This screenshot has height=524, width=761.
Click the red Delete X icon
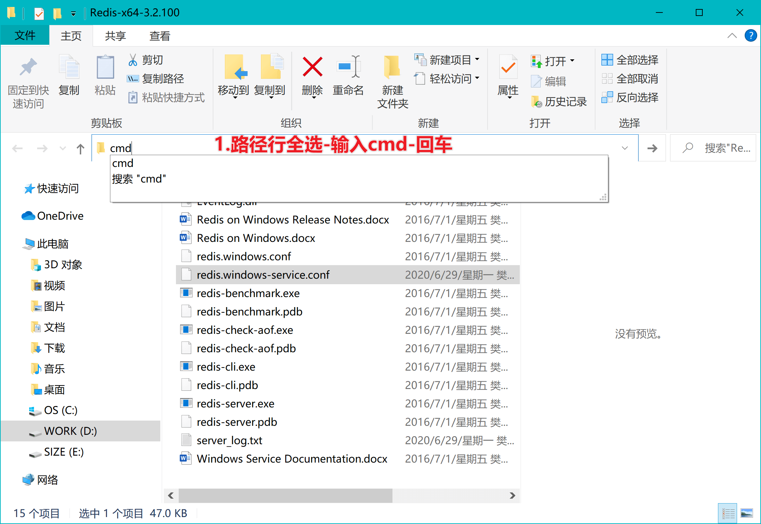coord(312,67)
